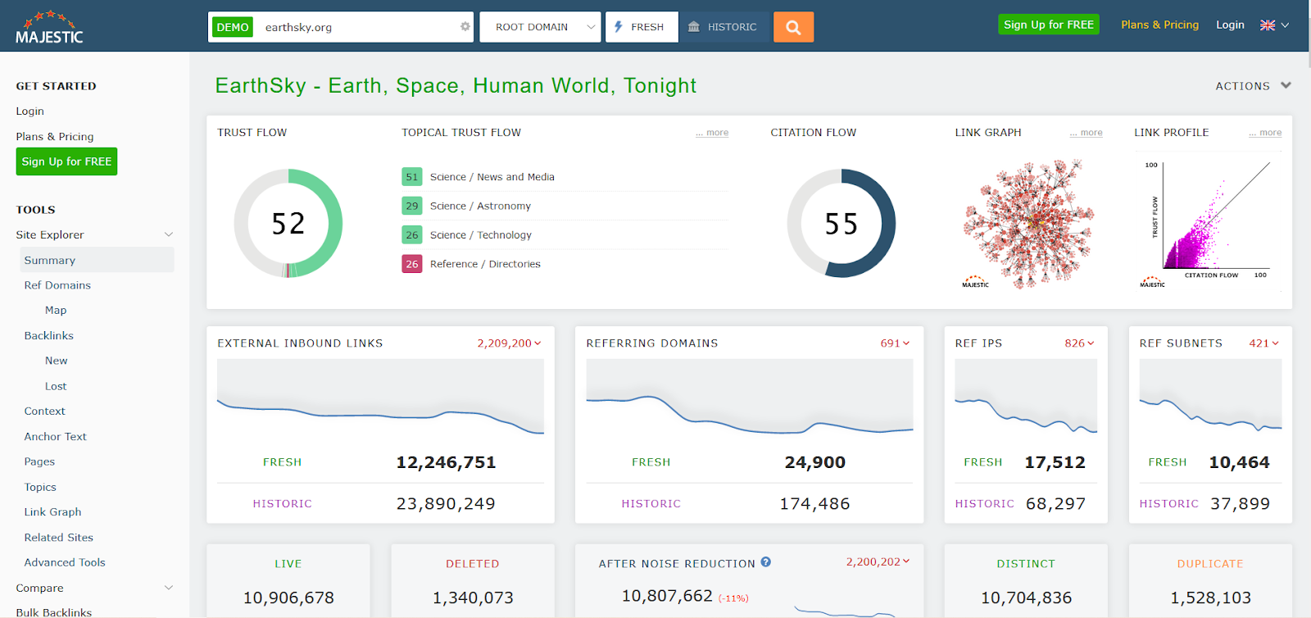Click the Fresh 12,246,751 links value

(446, 462)
